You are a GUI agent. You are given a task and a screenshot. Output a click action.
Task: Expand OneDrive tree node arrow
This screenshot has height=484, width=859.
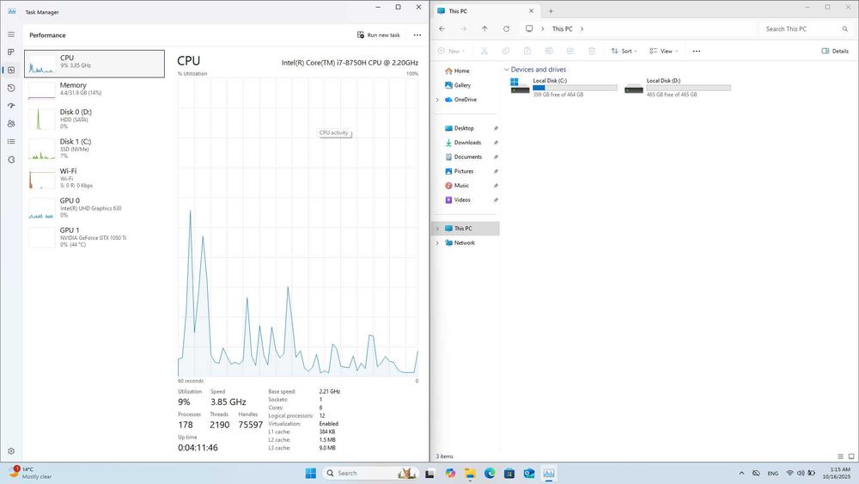tap(437, 100)
